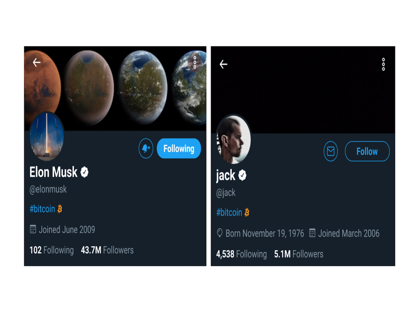Open the three-dot menu on jack's profile
420x315 pixels.
[x=383, y=64]
